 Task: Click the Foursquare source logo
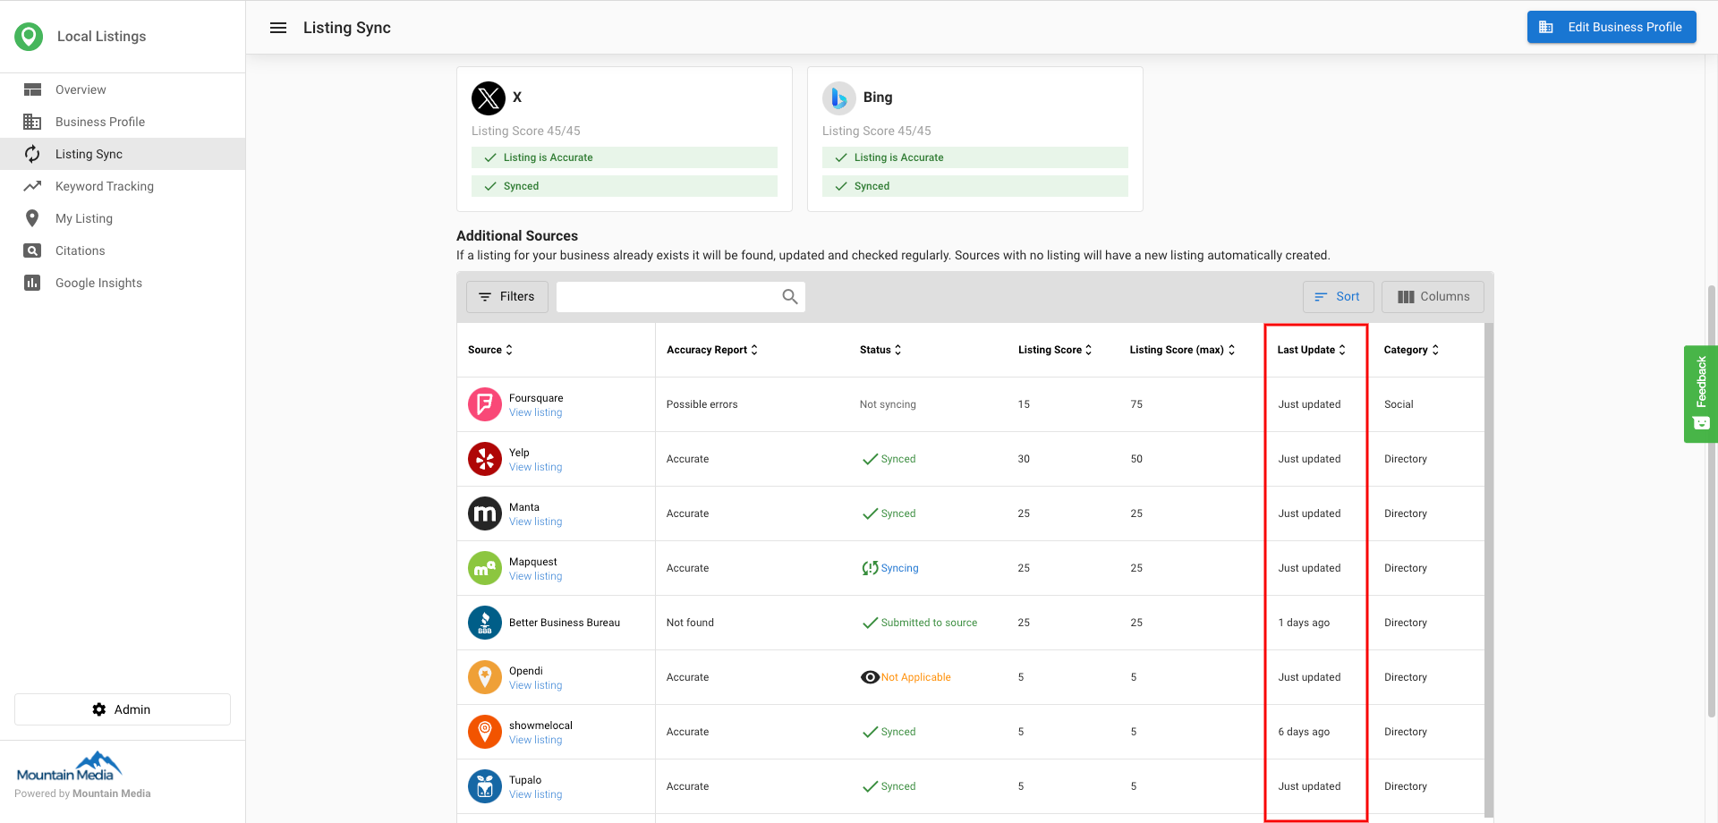tap(484, 404)
